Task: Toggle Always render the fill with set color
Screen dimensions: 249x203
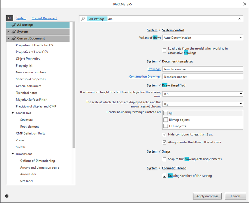Action: (x=164, y=142)
